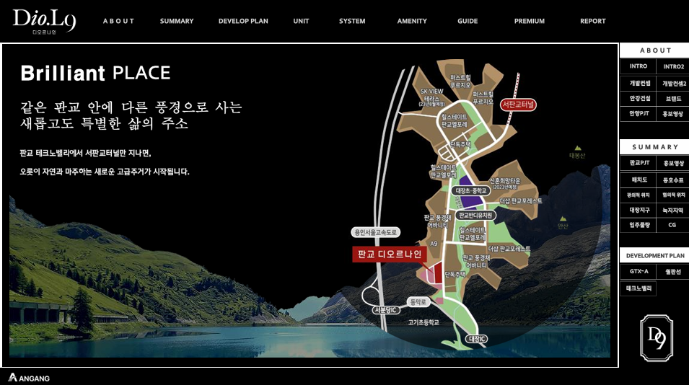Open the DEVELOP PLAN top menu
The width and height of the screenshot is (689, 385).
pyautogui.click(x=243, y=21)
